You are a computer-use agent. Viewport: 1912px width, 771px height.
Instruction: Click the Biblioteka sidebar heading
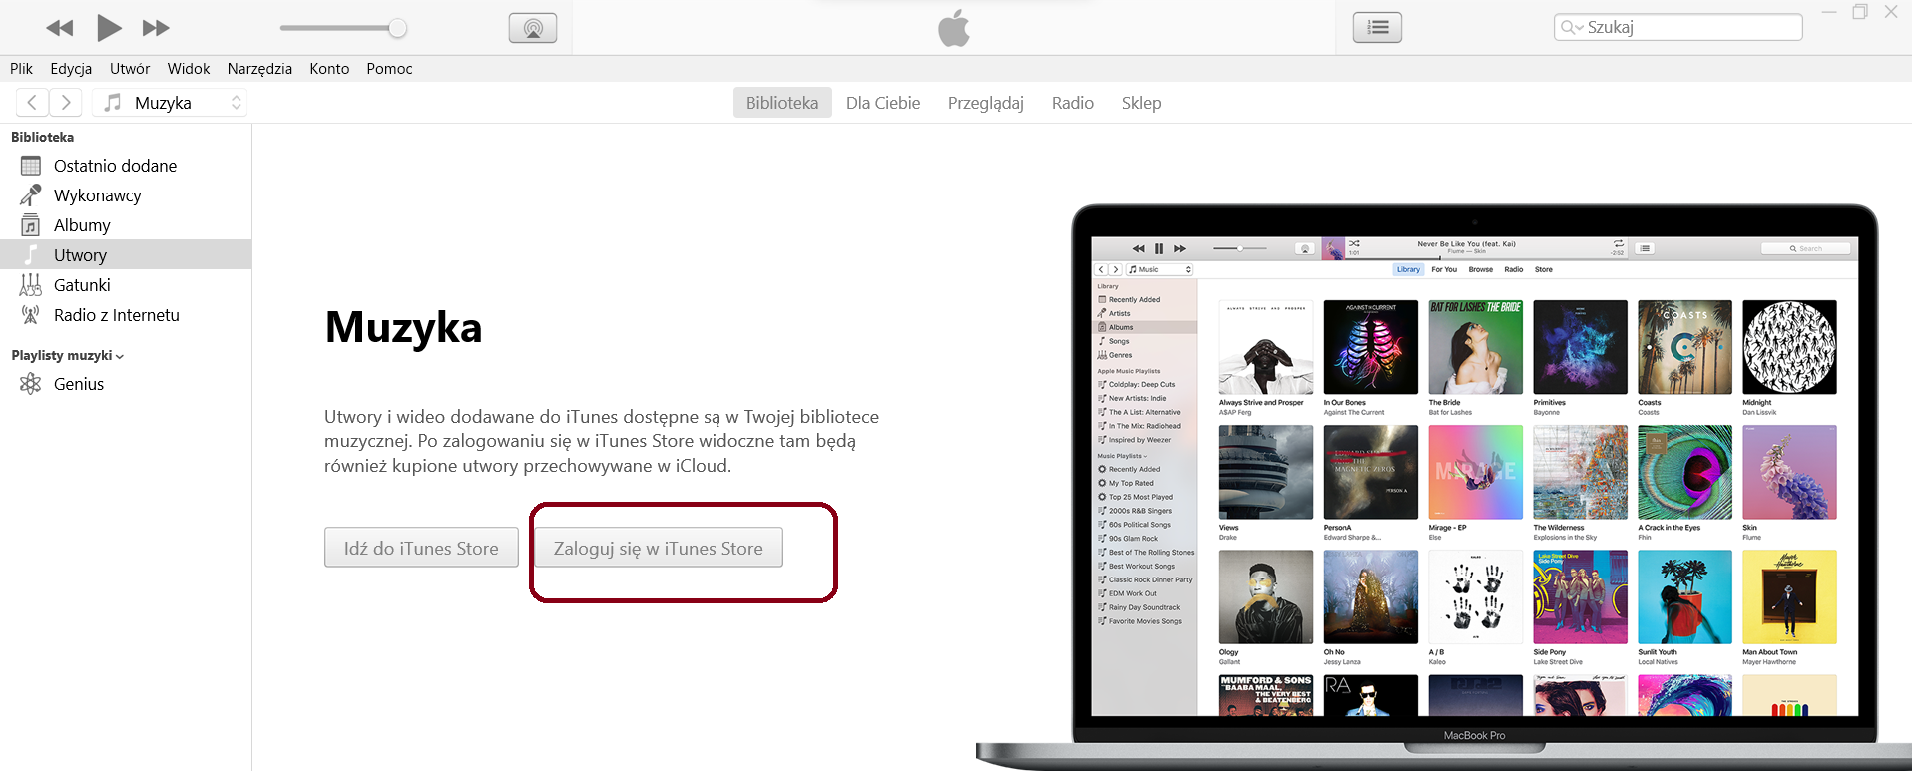click(x=42, y=137)
